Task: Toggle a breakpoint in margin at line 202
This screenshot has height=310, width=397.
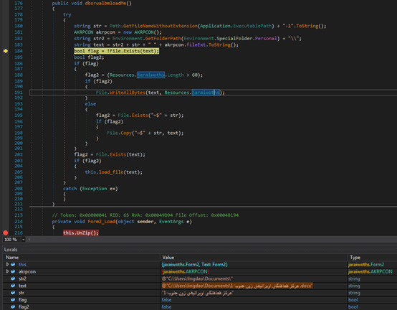Action: point(5,154)
